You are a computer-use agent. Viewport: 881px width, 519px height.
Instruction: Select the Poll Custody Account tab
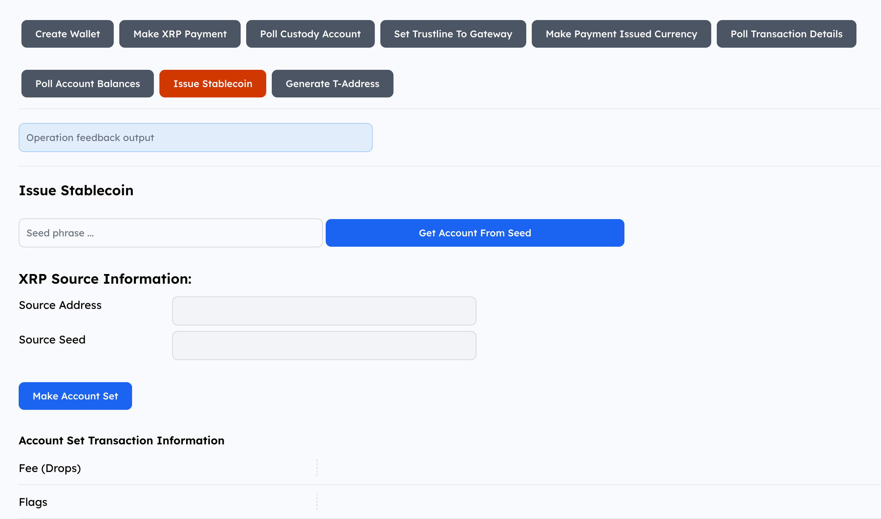pos(310,34)
